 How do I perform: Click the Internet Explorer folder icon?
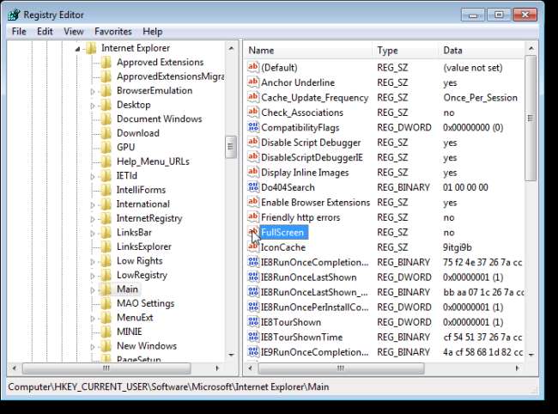[x=91, y=48]
